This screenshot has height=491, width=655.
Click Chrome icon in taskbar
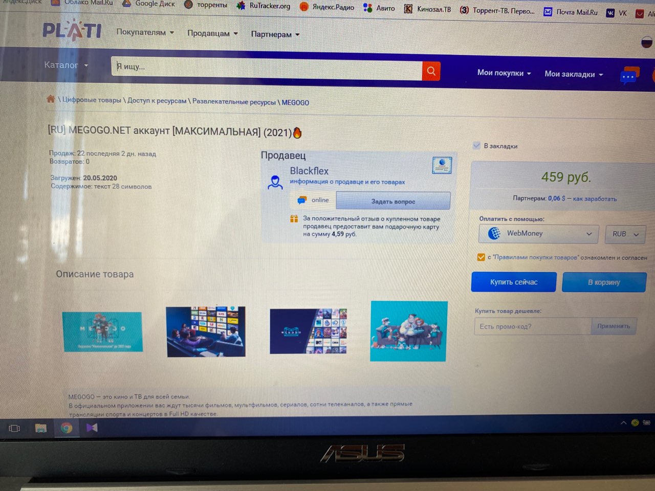coord(67,428)
